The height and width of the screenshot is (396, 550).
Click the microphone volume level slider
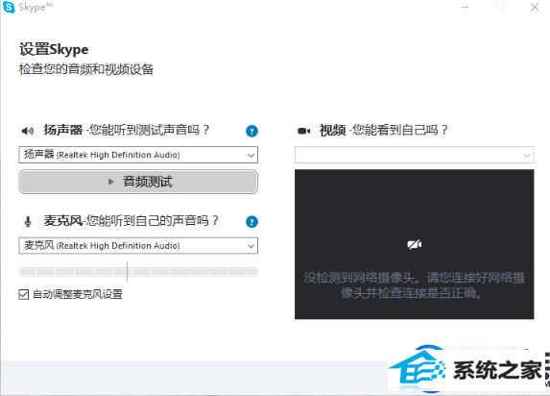point(138,272)
